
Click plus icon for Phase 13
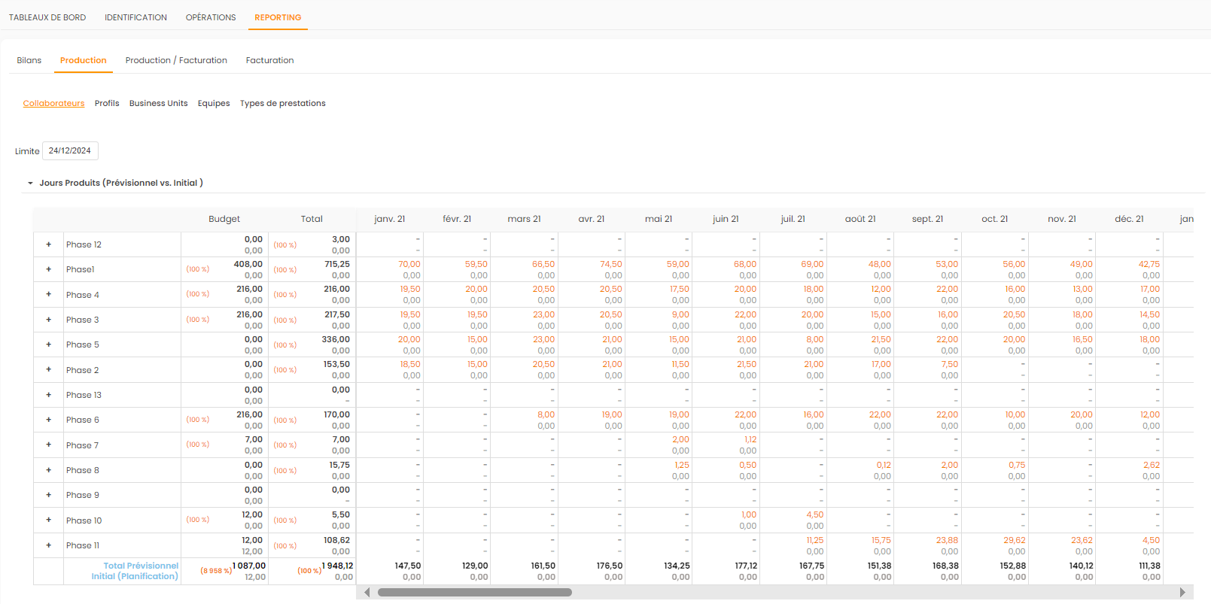49,395
